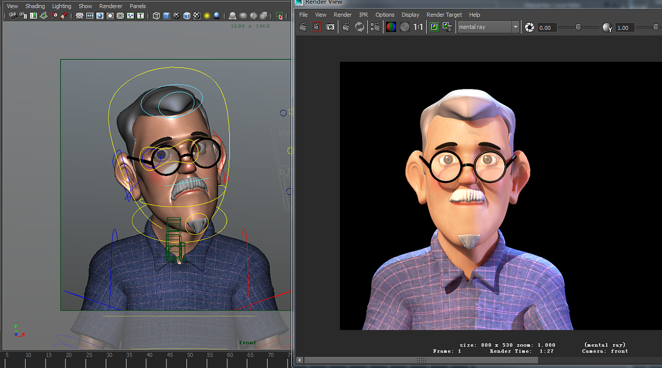This screenshot has height=368, width=662.
Task: Open the Show menu
Action: point(85,6)
